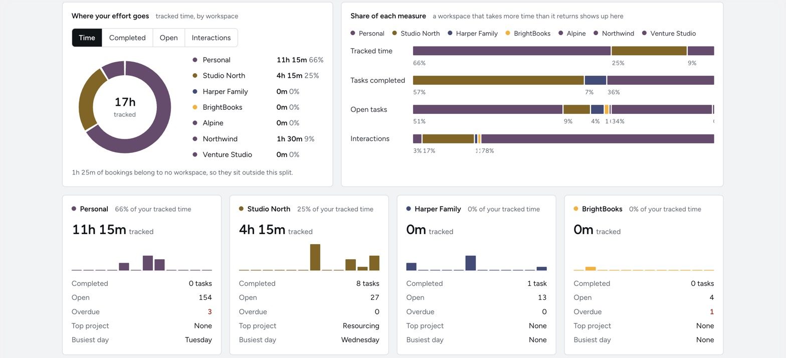Screen dimensions: 786x358
Task: Click the BrightBooks item in Share legend
Action: (528, 34)
